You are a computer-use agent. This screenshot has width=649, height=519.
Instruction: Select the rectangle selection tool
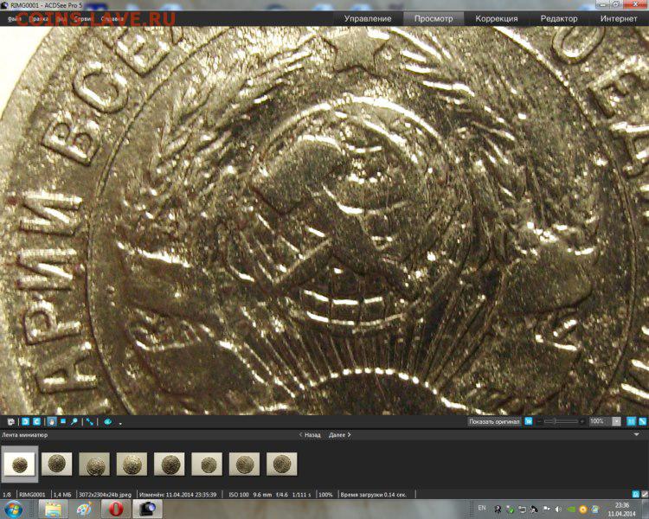click(63, 421)
